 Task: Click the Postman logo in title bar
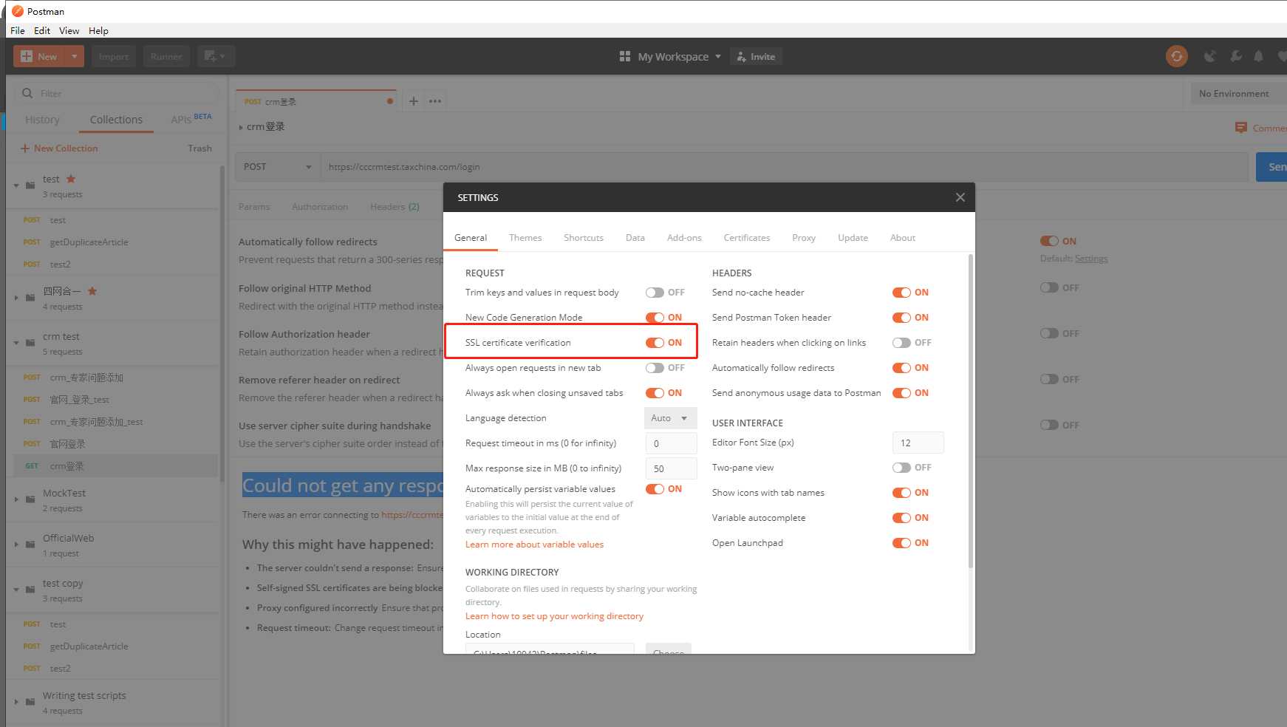pos(18,11)
